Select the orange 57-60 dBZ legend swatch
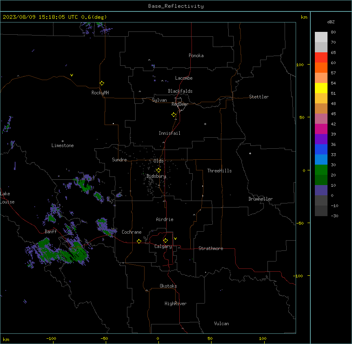Image resolution: width=352 pixels, height=344 pixels. (321, 67)
